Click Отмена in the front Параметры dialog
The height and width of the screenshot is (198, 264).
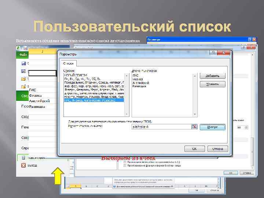[x=217, y=149]
